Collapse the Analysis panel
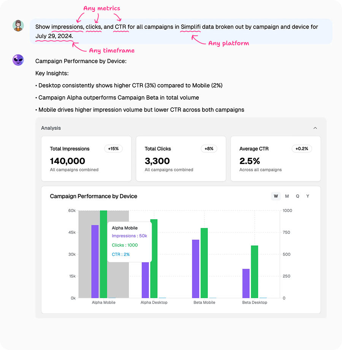342x350 pixels. [x=315, y=128]
